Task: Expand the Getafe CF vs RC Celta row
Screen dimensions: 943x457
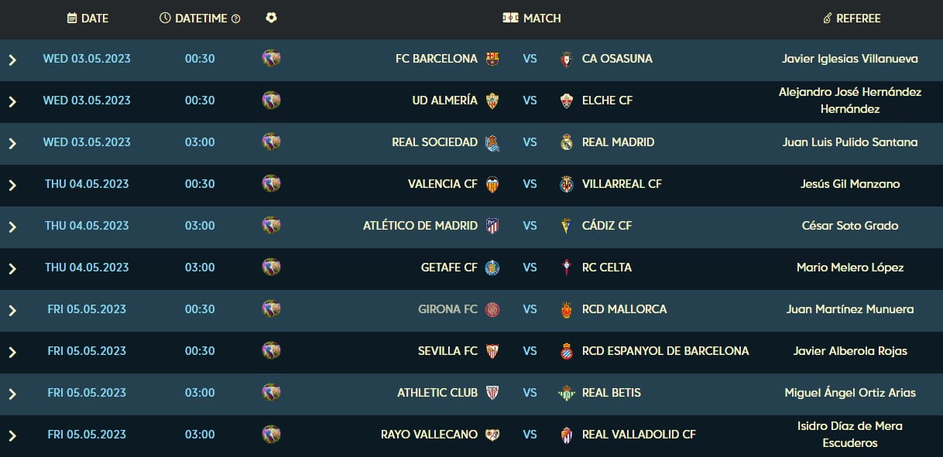Action: [12, 268]
